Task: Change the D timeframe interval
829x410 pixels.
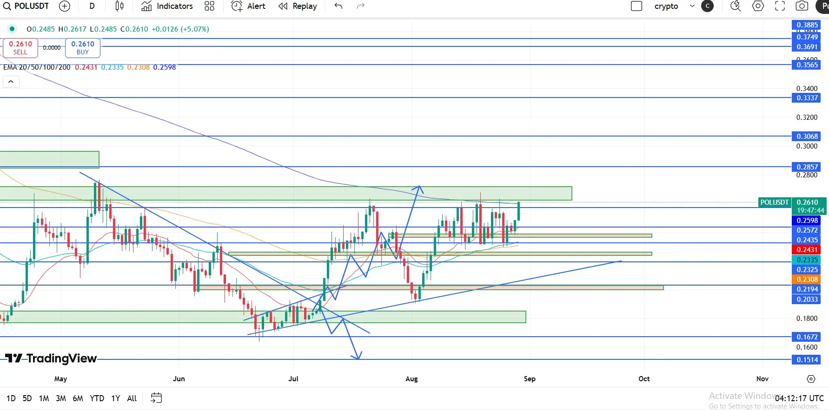Action: click(92, 6)
